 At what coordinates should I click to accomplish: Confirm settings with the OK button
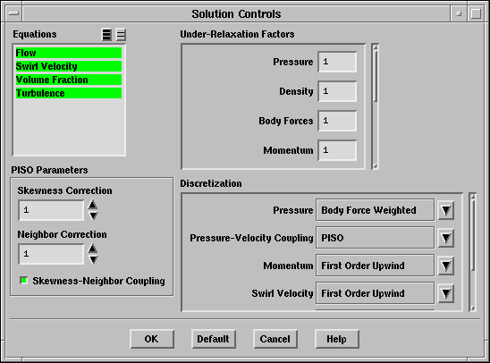[x=152, y=339]
